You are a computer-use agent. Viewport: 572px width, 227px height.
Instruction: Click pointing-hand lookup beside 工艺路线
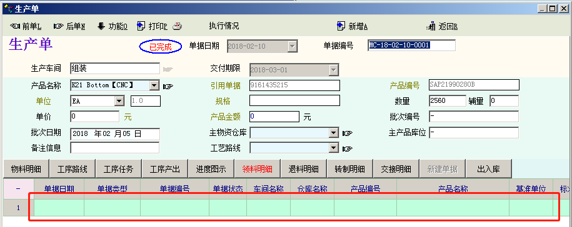click(x=348, y=148)
